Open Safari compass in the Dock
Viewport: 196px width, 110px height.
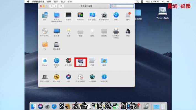(x=54, y=106)
